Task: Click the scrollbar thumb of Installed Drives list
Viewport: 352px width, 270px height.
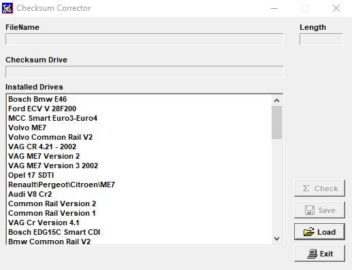Action: [276, 122]
